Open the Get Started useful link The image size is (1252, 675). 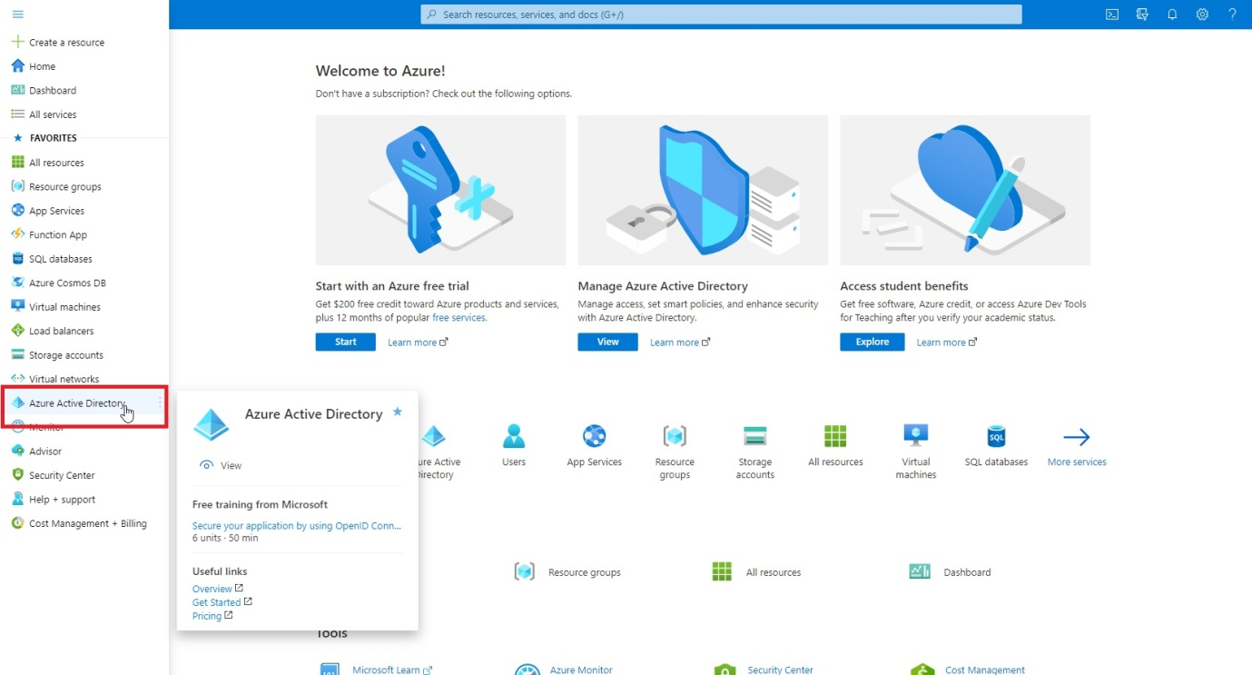point(222,602)
